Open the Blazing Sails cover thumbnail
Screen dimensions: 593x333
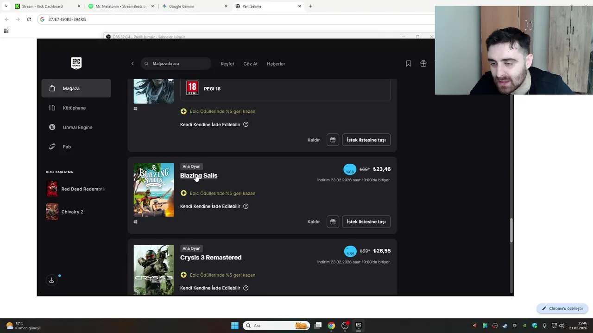(154, 190)
